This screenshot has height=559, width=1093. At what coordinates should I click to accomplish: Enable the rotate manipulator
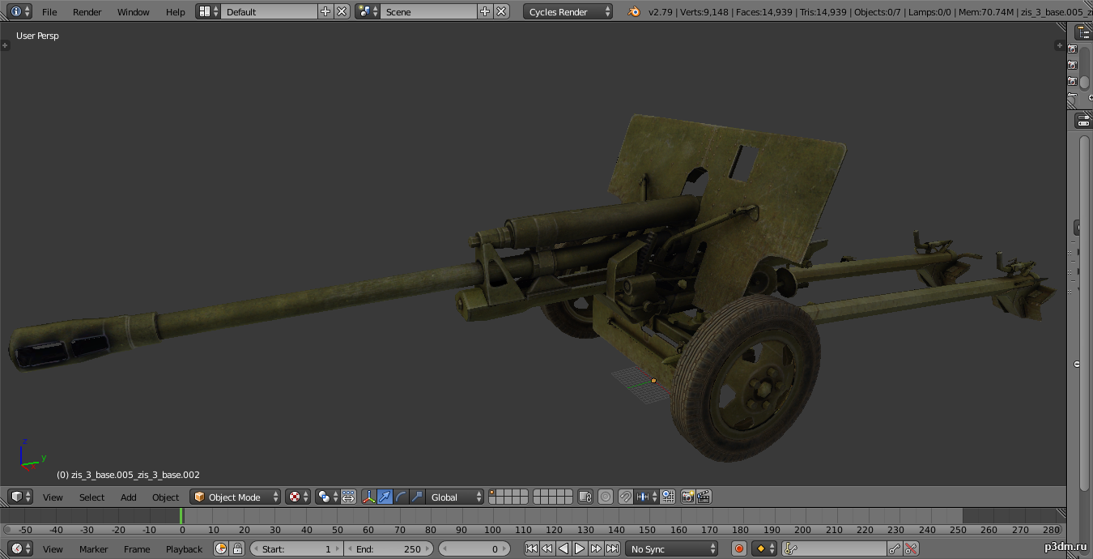coord(402,497)
